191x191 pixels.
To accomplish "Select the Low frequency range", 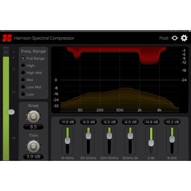I will point(28,94).
